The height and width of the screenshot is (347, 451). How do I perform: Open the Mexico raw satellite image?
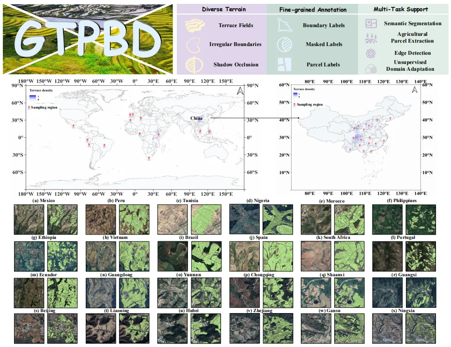coord(29,219)
